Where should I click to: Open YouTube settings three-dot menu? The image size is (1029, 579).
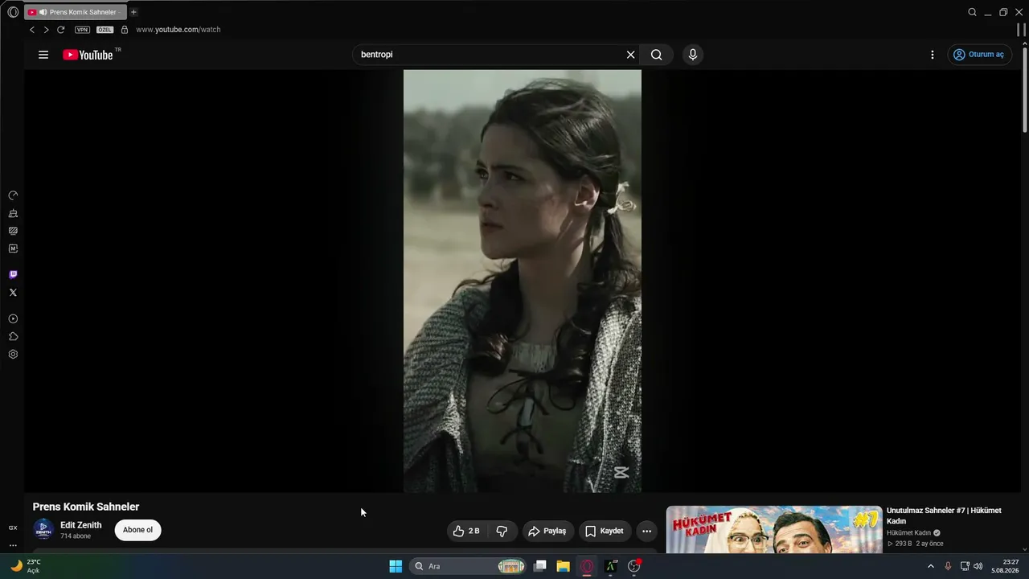click(933, 55)
